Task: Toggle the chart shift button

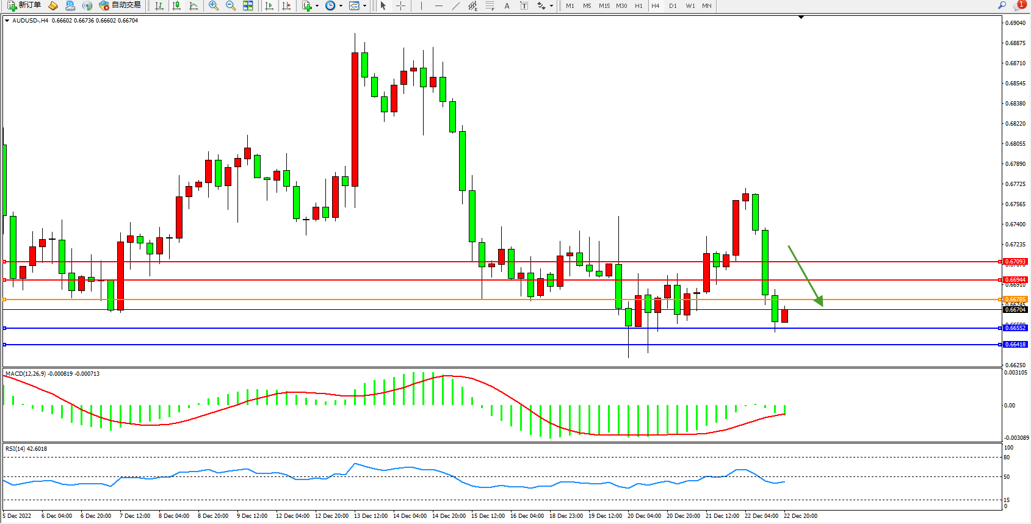Action: (x=286, y=5)
